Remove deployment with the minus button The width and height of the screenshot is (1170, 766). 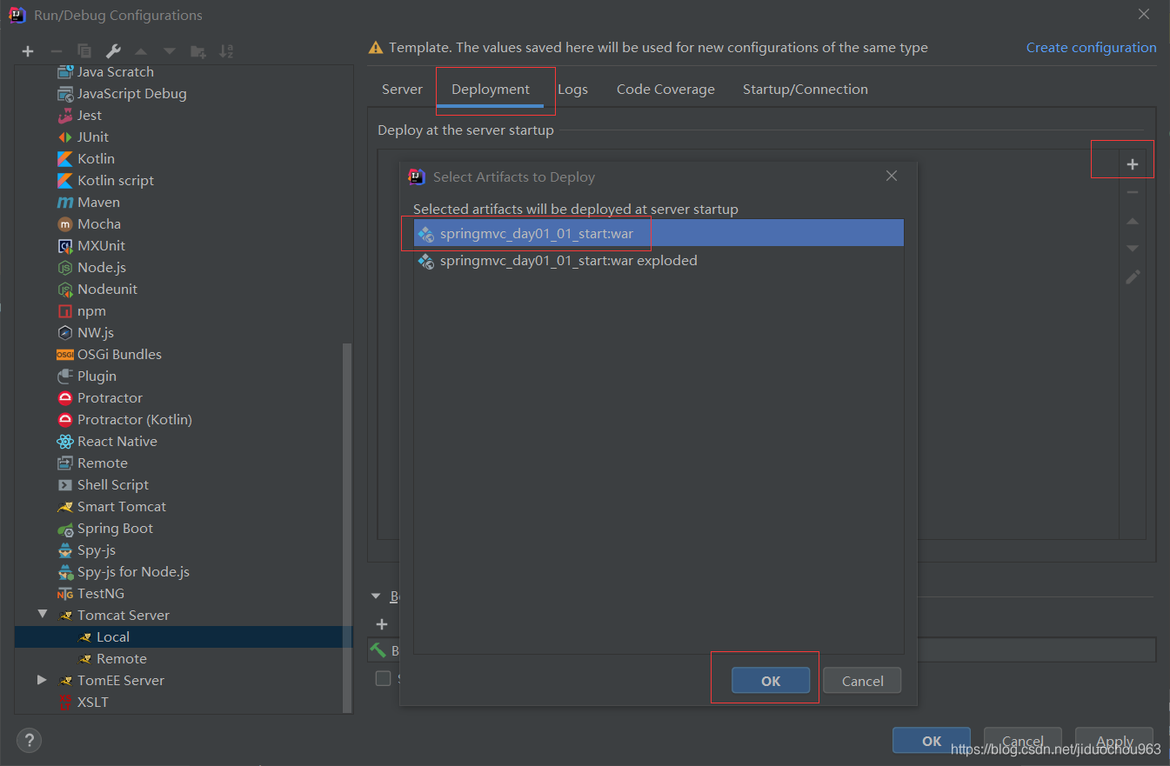1133,192
